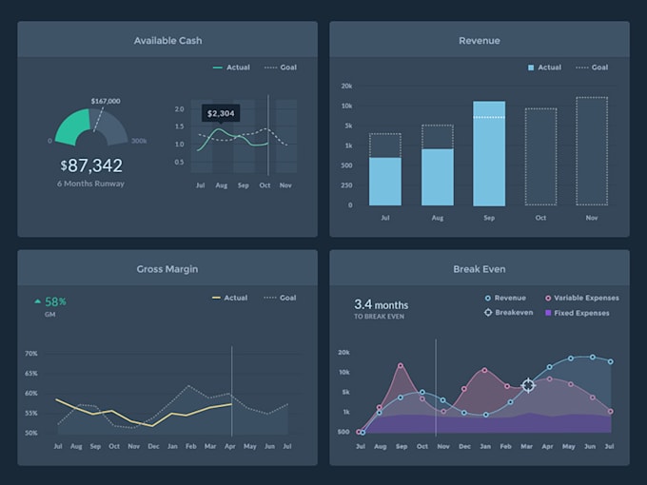Viewport: 647px width, 485px height.
Task: Click the Sep label on Revenue axis
Action: tap(489, 218)
